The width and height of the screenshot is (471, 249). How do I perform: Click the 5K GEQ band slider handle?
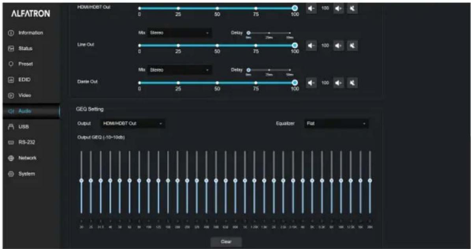click(312, 180)
